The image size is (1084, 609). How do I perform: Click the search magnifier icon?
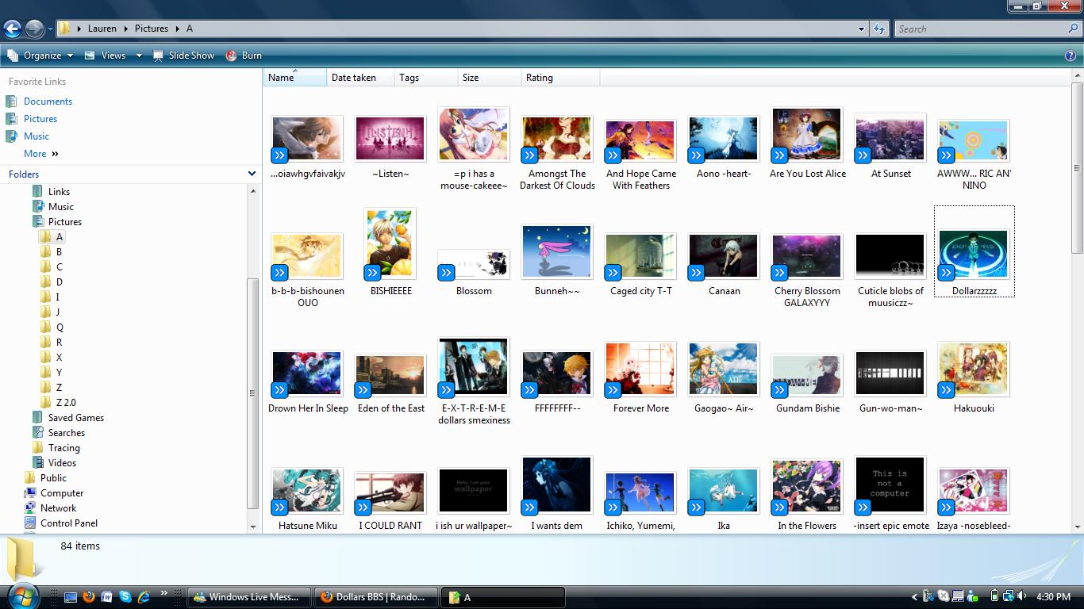1074,29
